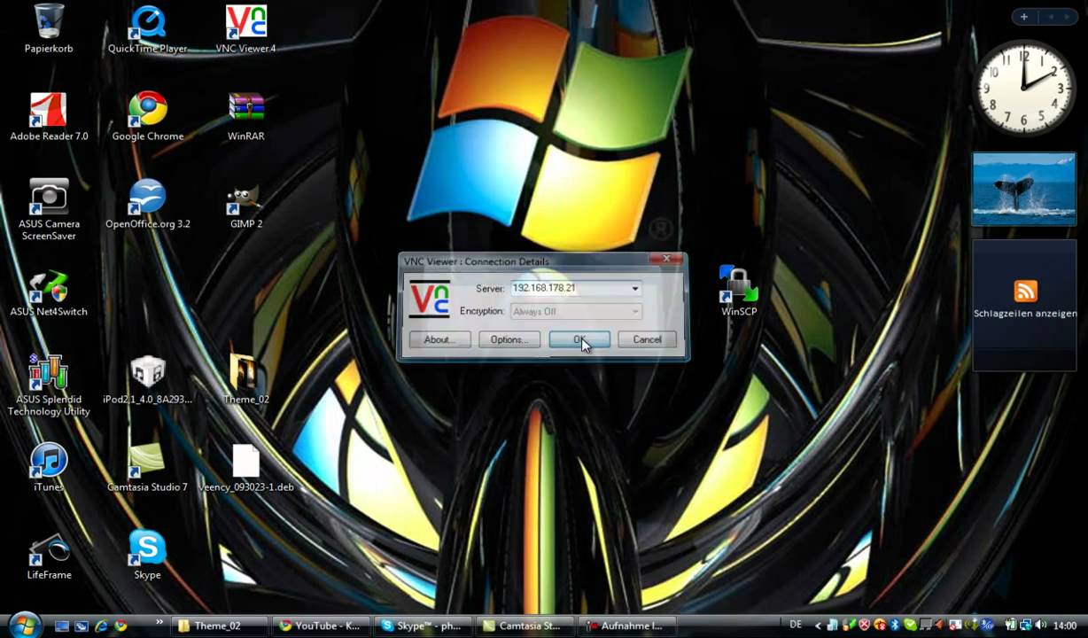Click the About... button in VNC dialog

439,339
